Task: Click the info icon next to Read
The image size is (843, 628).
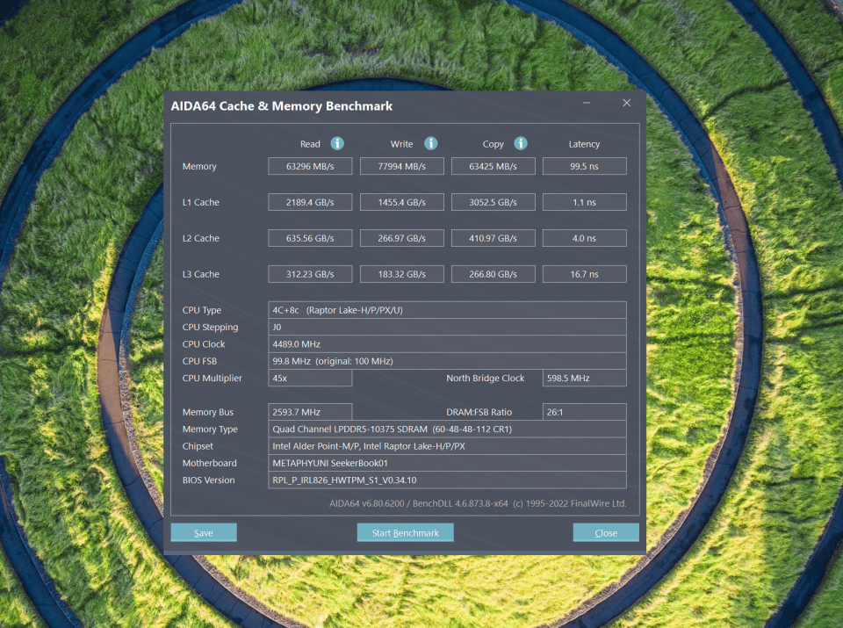Action: point(337,143)
